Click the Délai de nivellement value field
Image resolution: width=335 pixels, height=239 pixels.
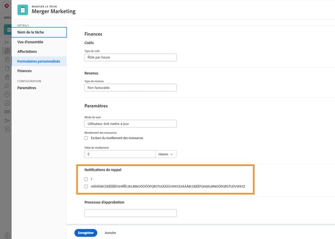click(120, 154)
